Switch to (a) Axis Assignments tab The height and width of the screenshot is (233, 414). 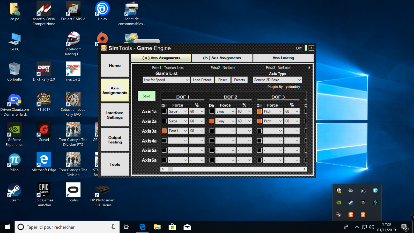161,58
